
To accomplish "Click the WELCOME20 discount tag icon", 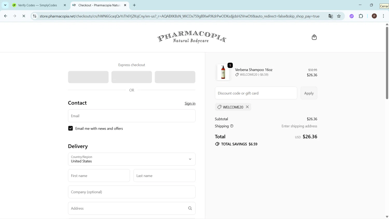I will click(219, 107).
